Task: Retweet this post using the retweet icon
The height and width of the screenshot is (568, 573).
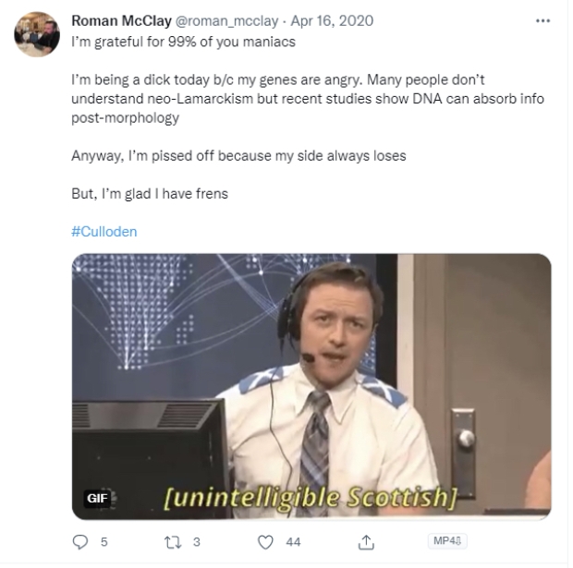Action: click(x=173, y=542)
